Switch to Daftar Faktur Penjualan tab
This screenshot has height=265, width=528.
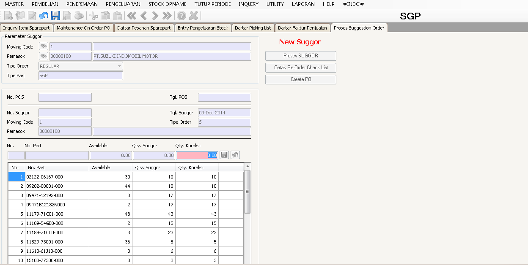coord(302,28)
